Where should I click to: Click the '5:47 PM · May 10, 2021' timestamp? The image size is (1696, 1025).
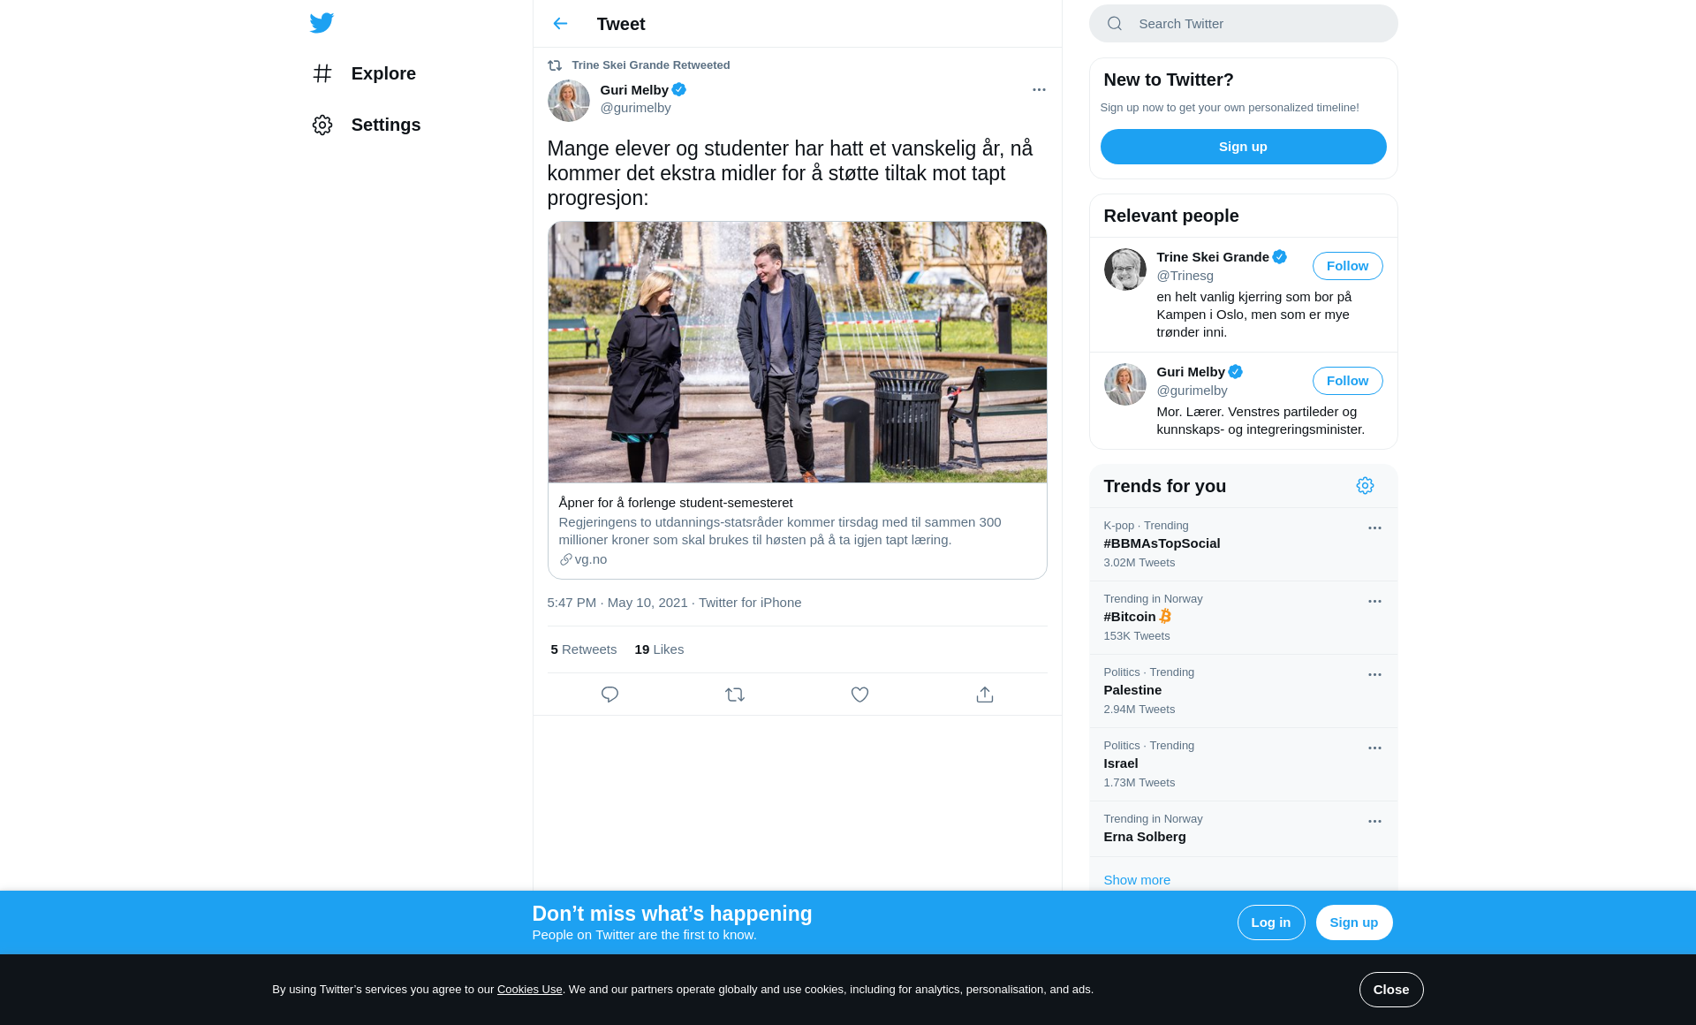(x=617, y=603)
